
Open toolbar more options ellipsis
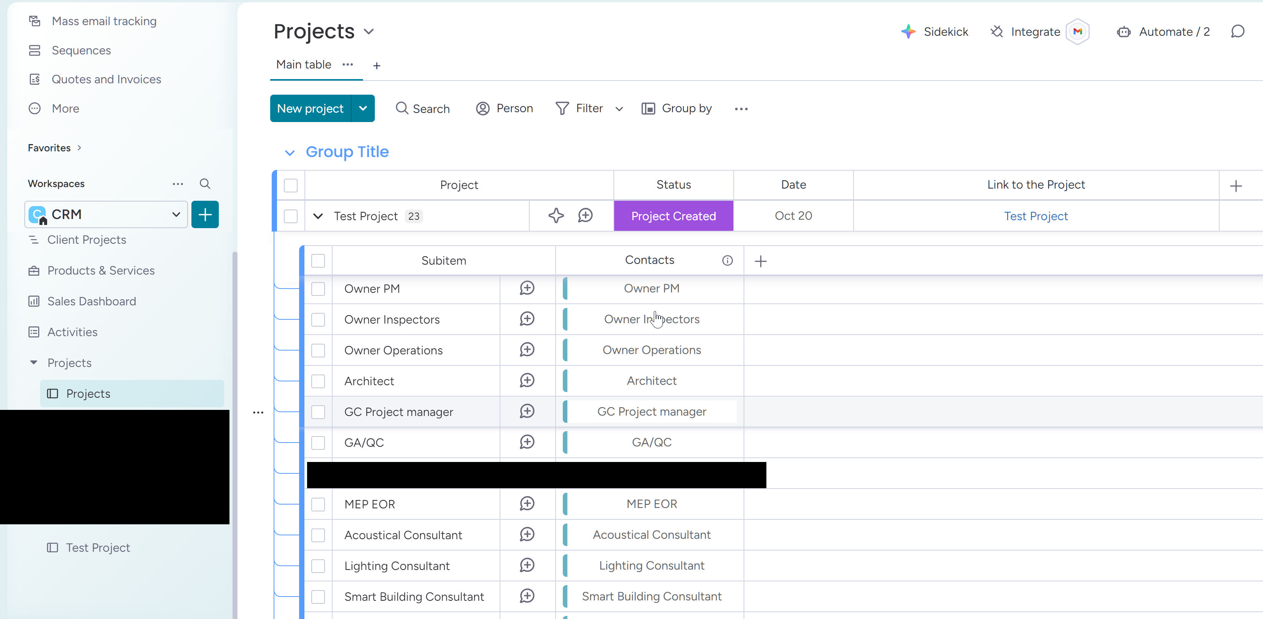pyautogui.click(x=741, y=109)
